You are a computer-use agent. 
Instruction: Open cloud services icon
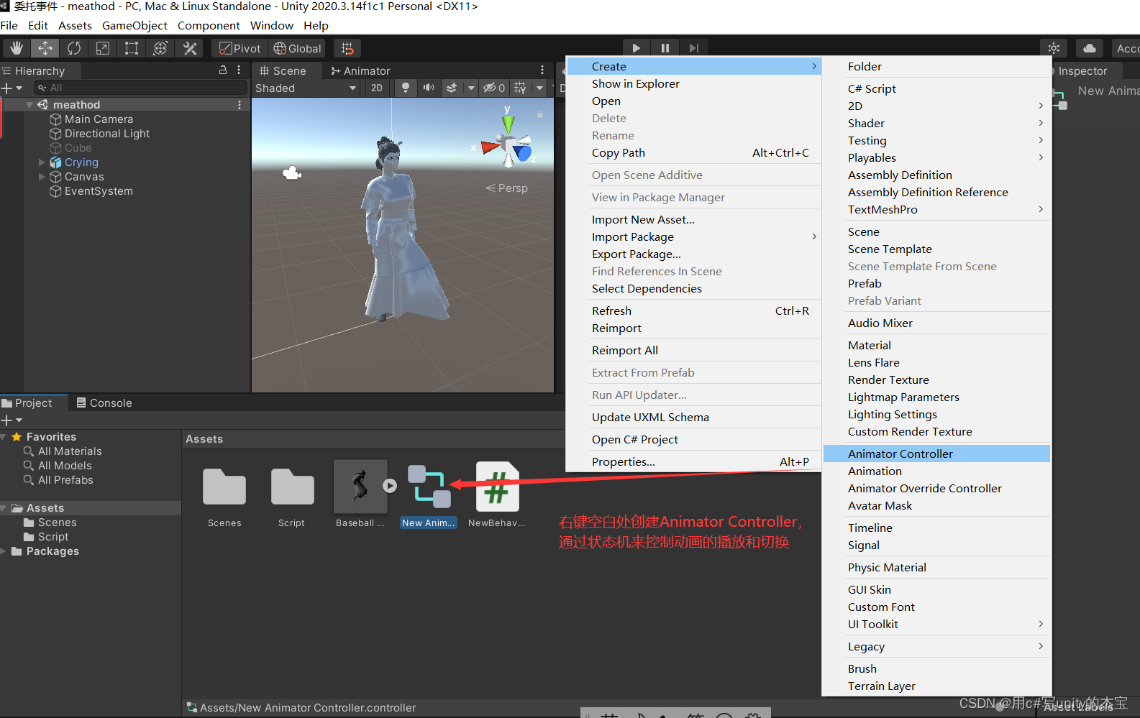tap(1090, 48)
